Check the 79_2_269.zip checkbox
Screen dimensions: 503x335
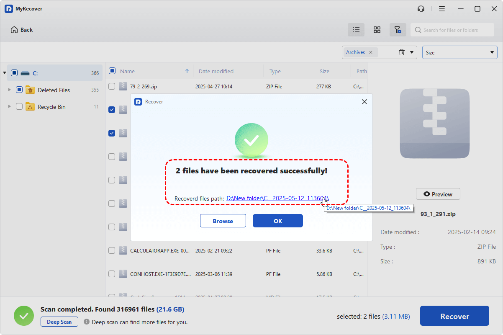112,86
